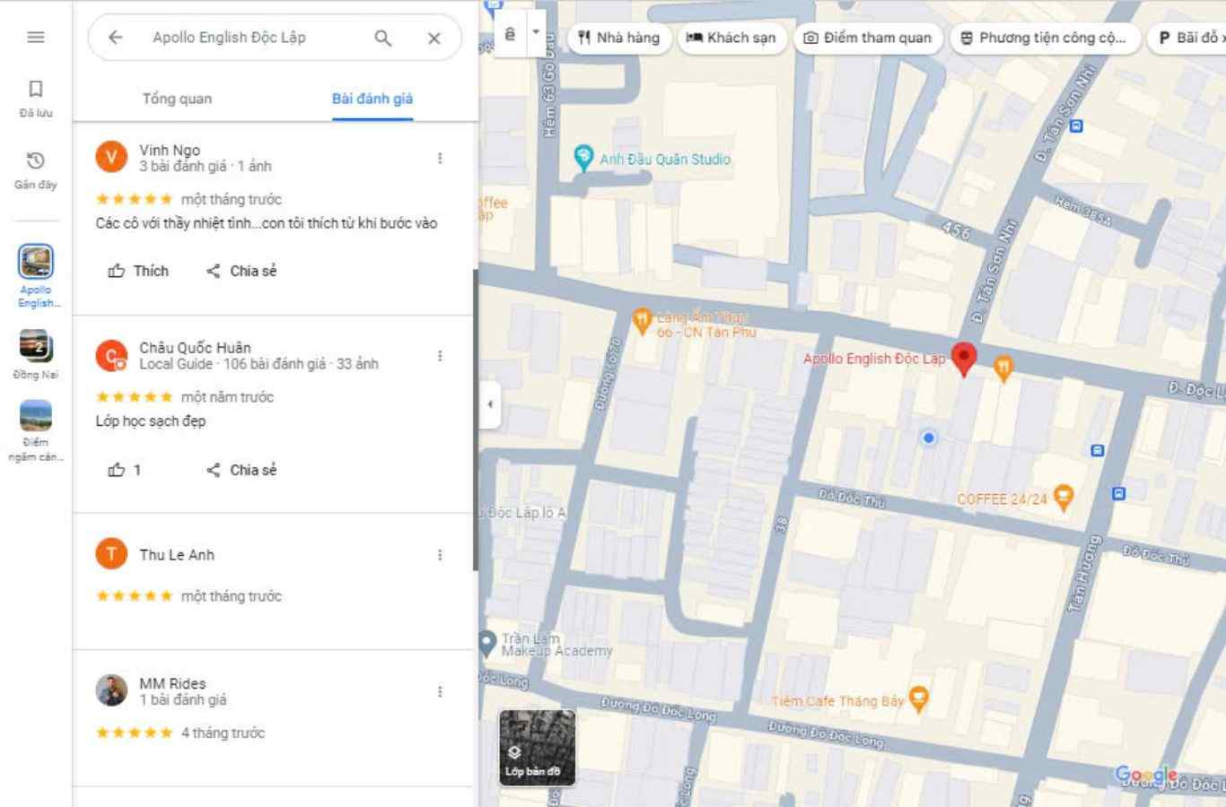Image resolution: width=1226 pixels, height=807 pixels.
Task: Go back using search box arrow
Action: 115,38
